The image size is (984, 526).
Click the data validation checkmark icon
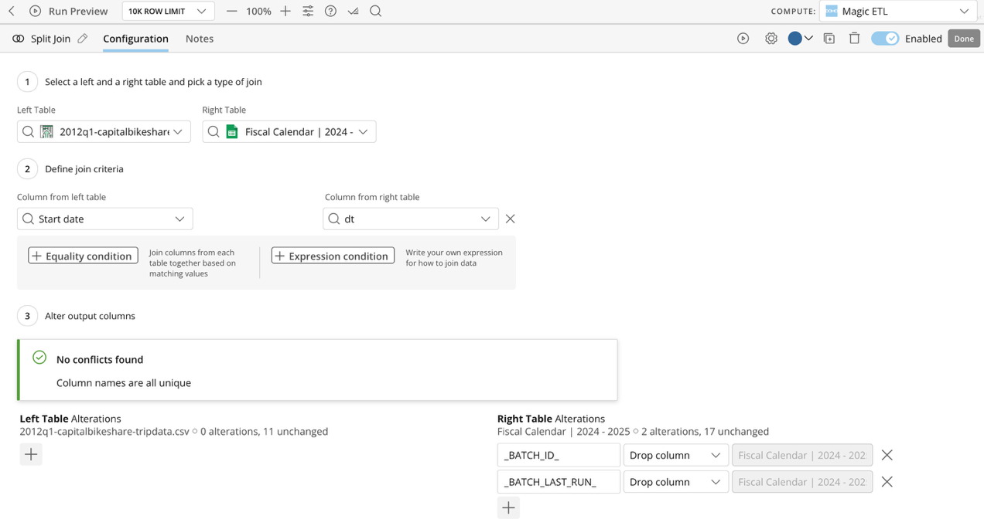tap(353, 11)
